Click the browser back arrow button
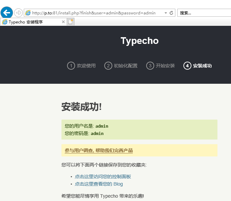The image size is (231, 201). pyautogui.click(x=7, y=13)
